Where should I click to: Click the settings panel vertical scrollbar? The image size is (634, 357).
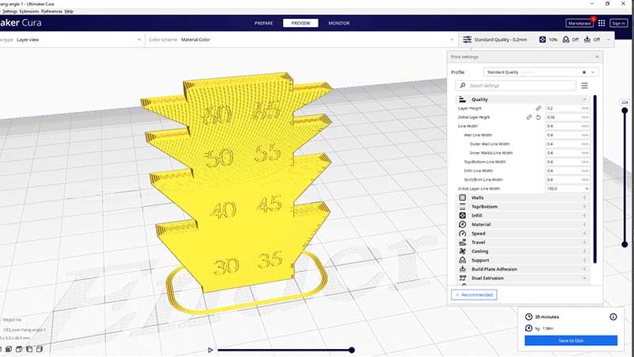point(595,179)
